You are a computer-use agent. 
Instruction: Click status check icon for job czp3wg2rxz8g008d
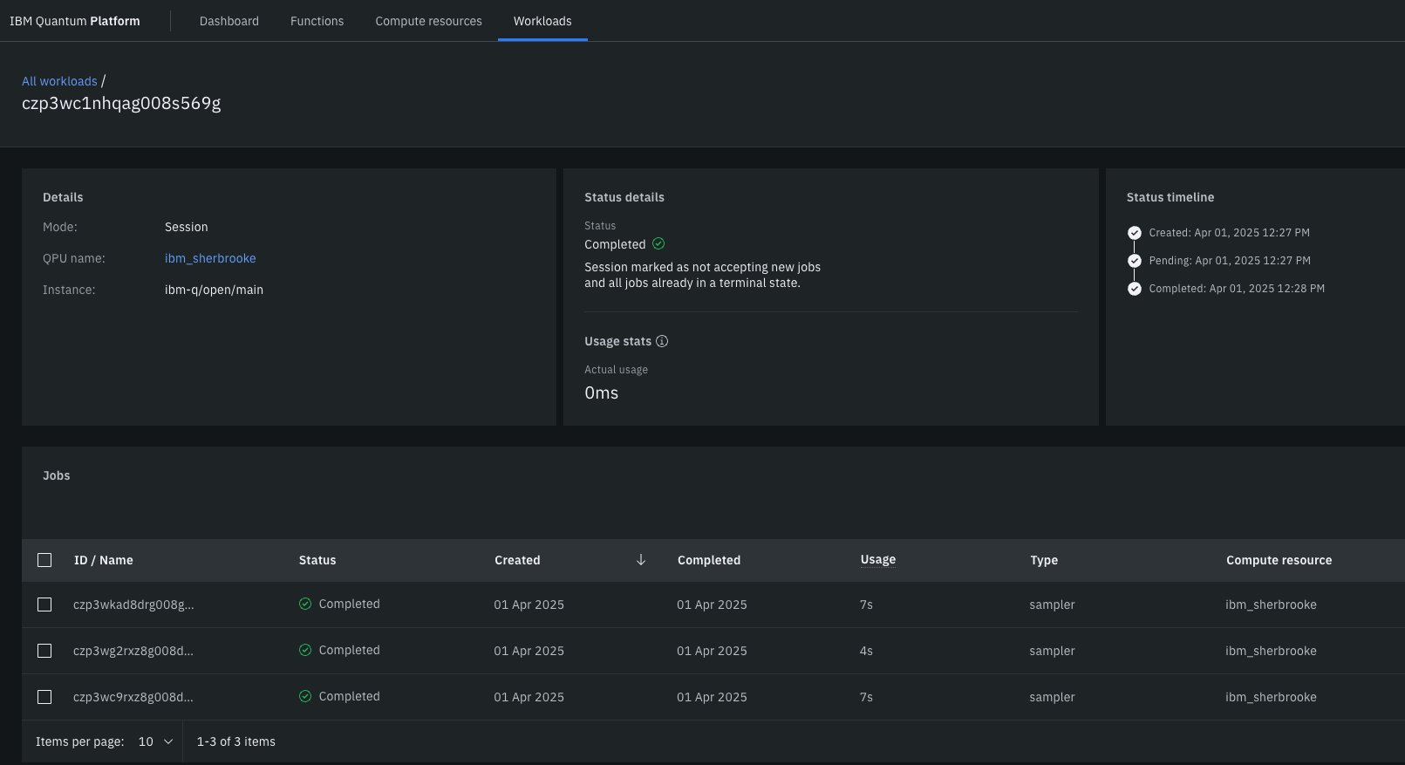tap(305, 650)
